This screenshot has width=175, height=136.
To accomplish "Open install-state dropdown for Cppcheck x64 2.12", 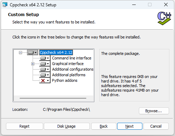I will tap(33, 52).
